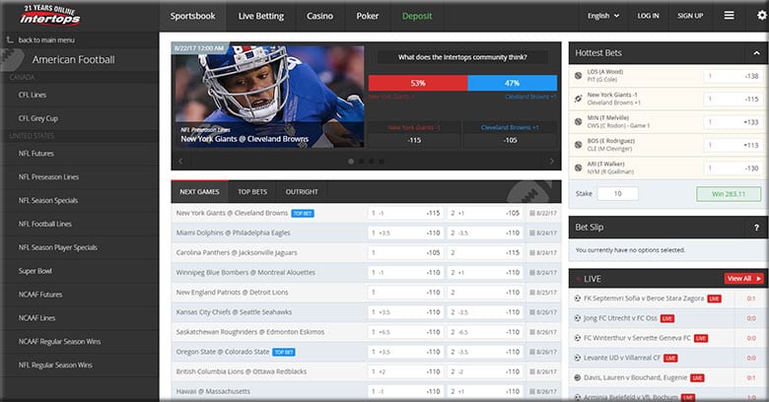Select first carousel pagination dot
The height and width of the screenshot is (402, 769).
tap(351, 161)
